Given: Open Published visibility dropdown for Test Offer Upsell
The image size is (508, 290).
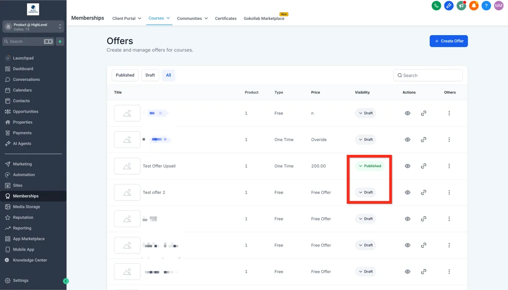Looking at the screenshot, I should point(370,166).
